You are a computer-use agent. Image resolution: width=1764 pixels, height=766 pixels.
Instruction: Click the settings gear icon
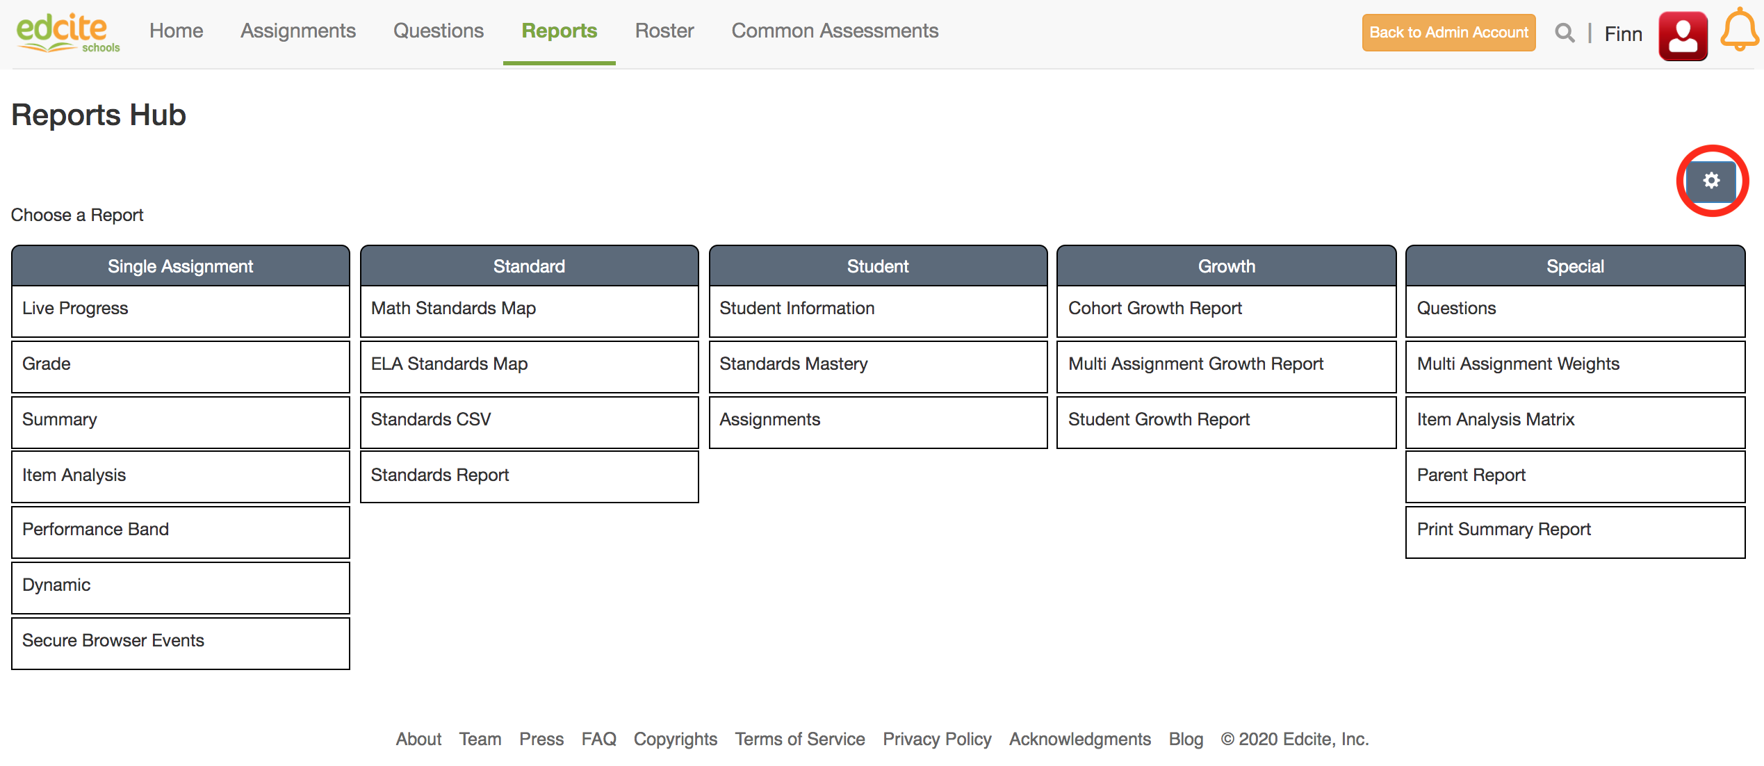[1710, 181]
